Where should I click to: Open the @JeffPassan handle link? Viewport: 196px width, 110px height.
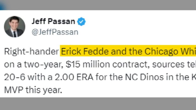point(55,32)
